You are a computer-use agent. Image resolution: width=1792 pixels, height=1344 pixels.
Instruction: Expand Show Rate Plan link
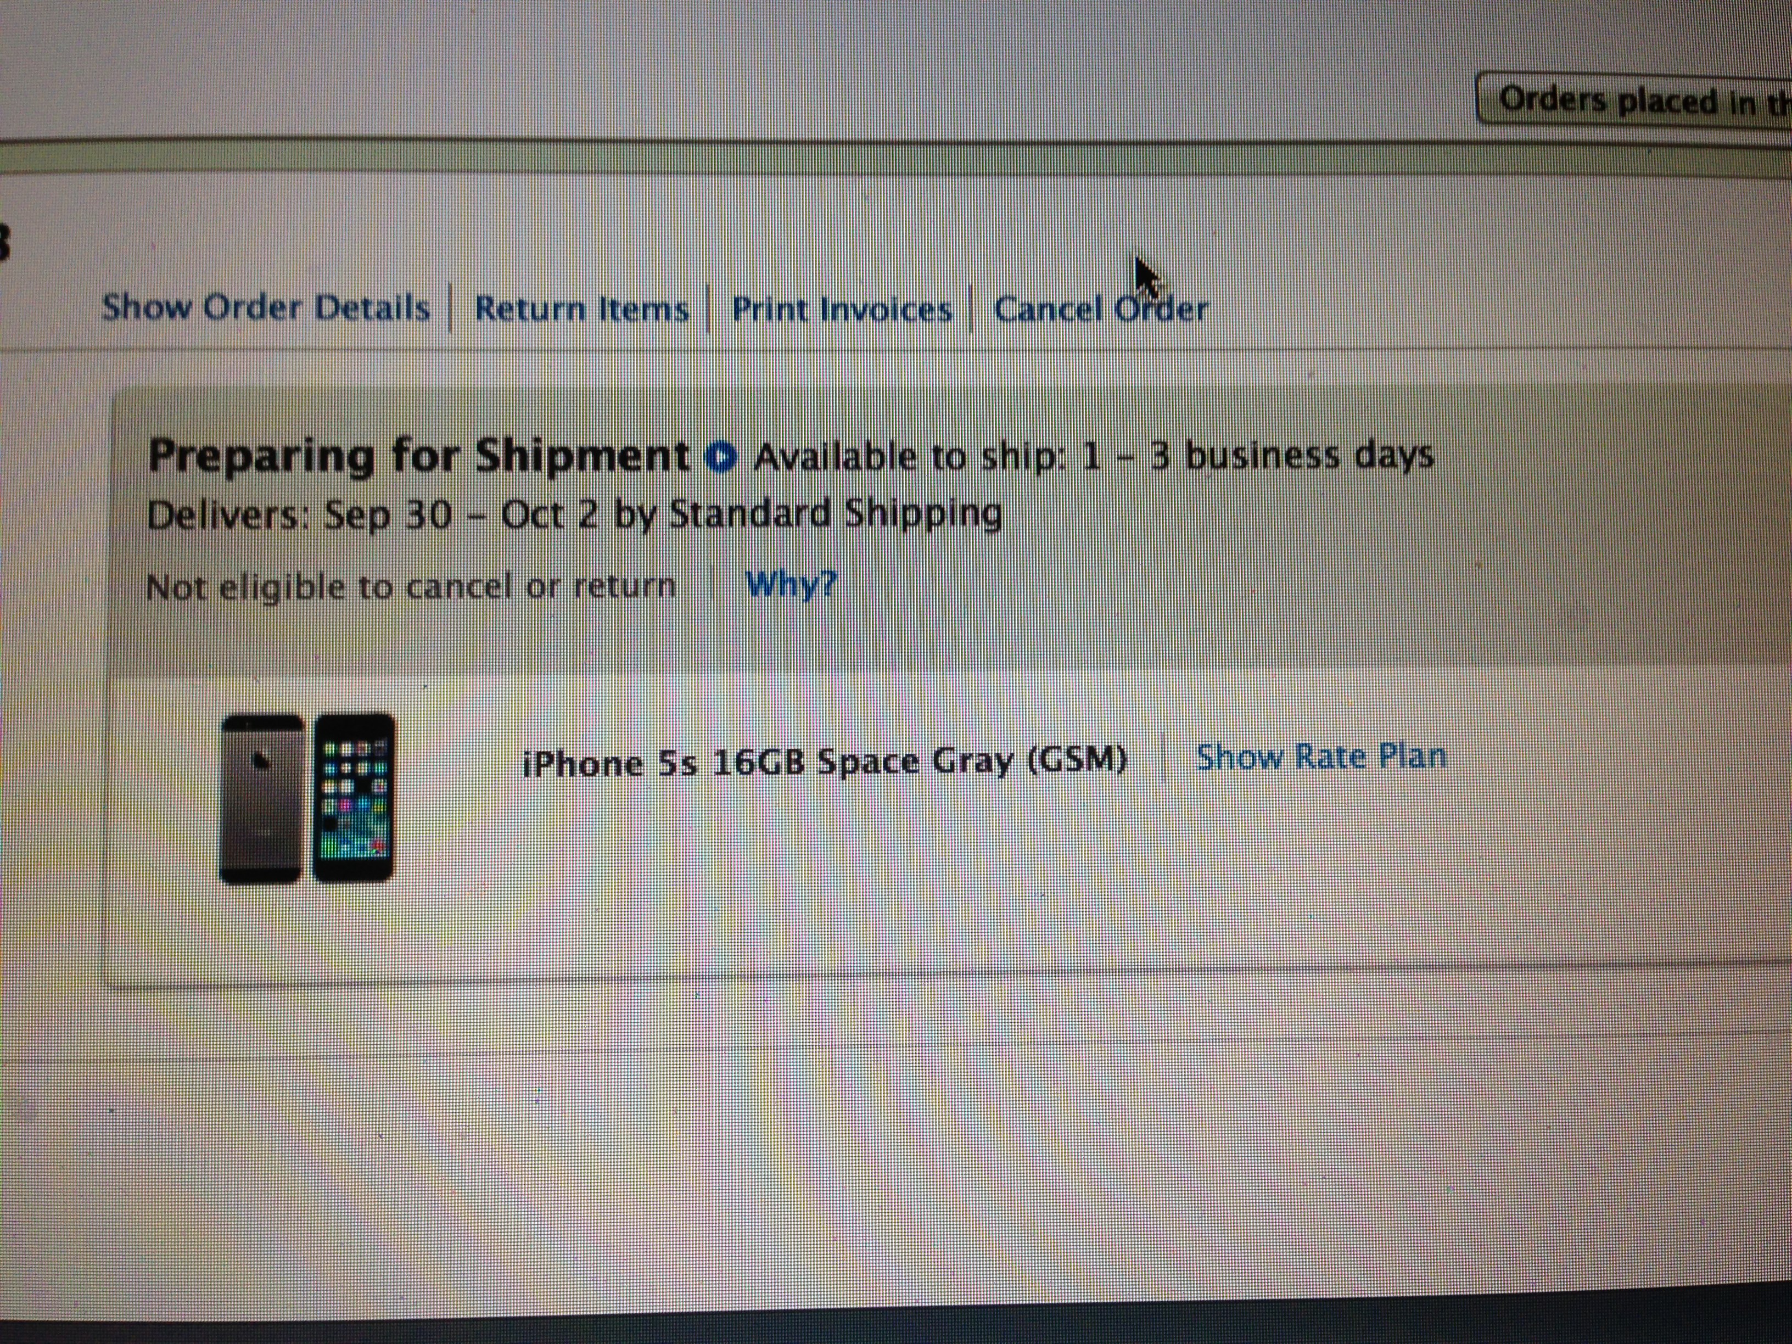(x=1321, y=757)
